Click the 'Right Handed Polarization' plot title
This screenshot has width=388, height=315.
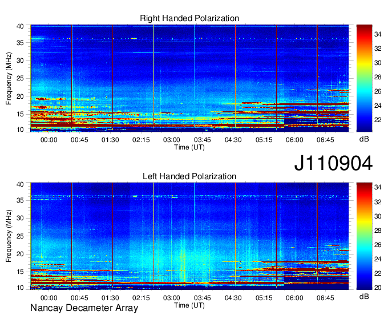(x=189, y=18)
